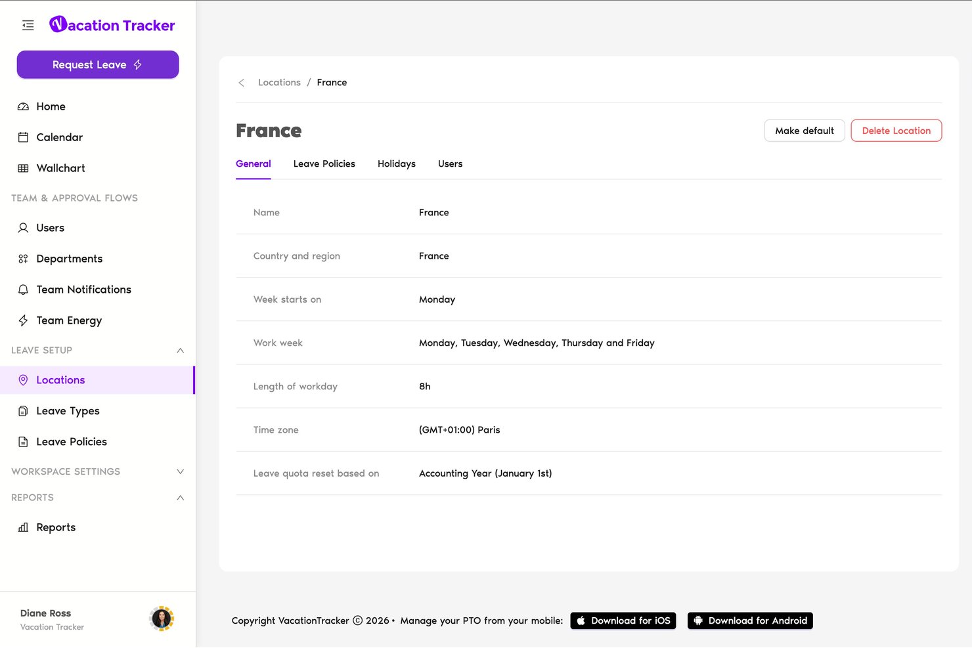This screenshot has width=972, height=648.
Task: Click the Download for iOS link
Action: click(x=623, y=621)
